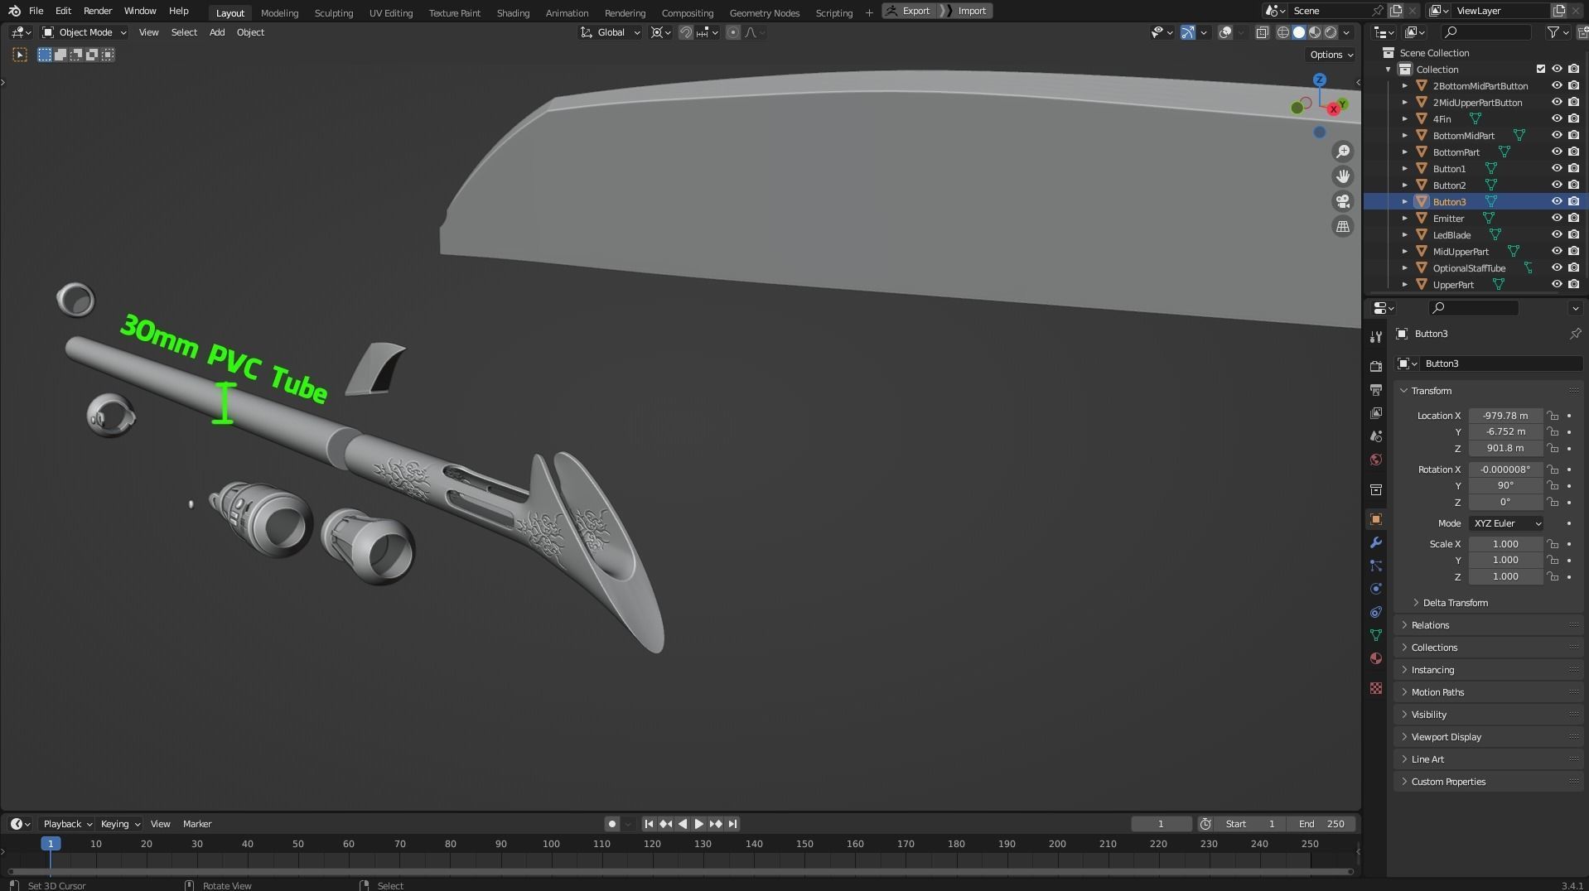Screen dimensions: 1589x891
Task: Toggle camera view using the camera gizmo
Action: pyautogui.click(x=1342, y=201)
